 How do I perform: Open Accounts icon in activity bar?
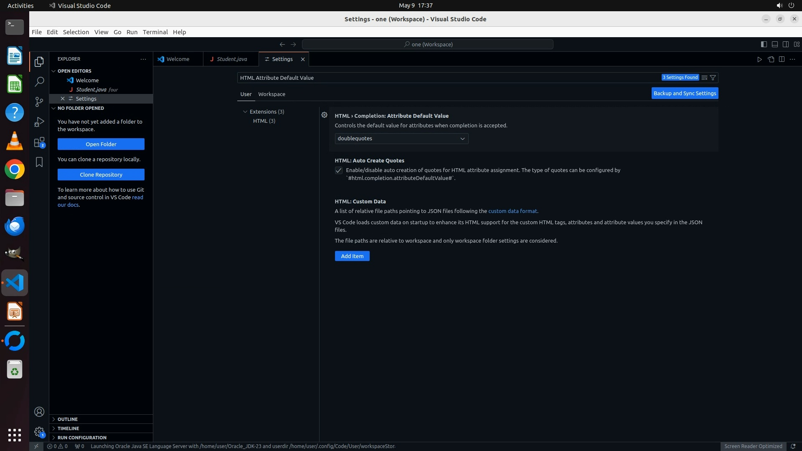click(39, 412)
